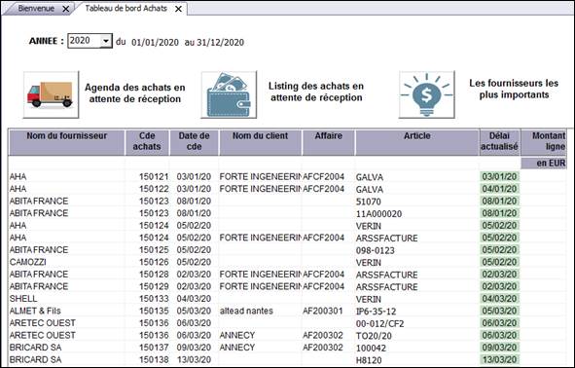The width and height of the screenshot is (575, 368).
Task: Close the Bienvenue tab
Action: click(x=66, y=9)
